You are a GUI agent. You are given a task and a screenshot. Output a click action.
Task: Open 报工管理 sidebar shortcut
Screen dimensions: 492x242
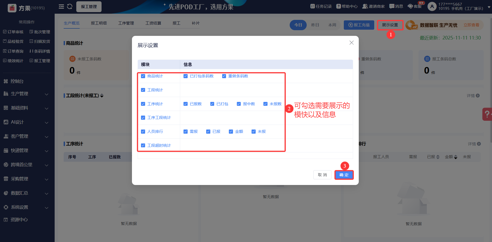[x=40, y=61]
